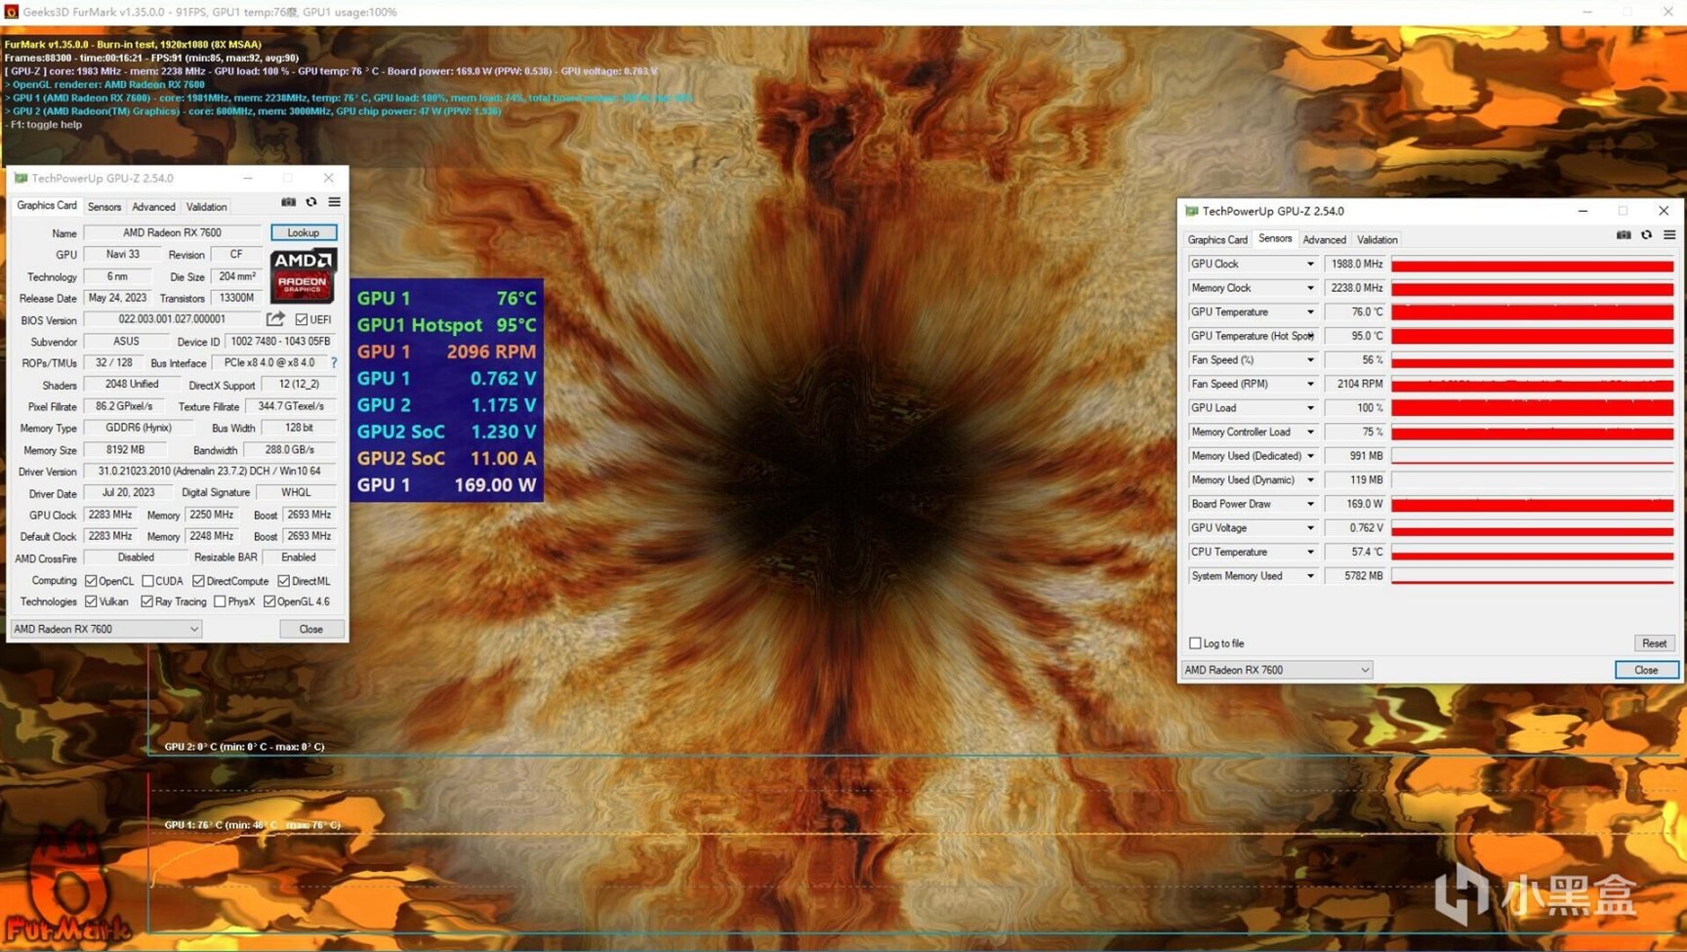Click the GPU value Navi 33
The width and height of the screenshot is (1687, 952).
[x=123, y=254]
